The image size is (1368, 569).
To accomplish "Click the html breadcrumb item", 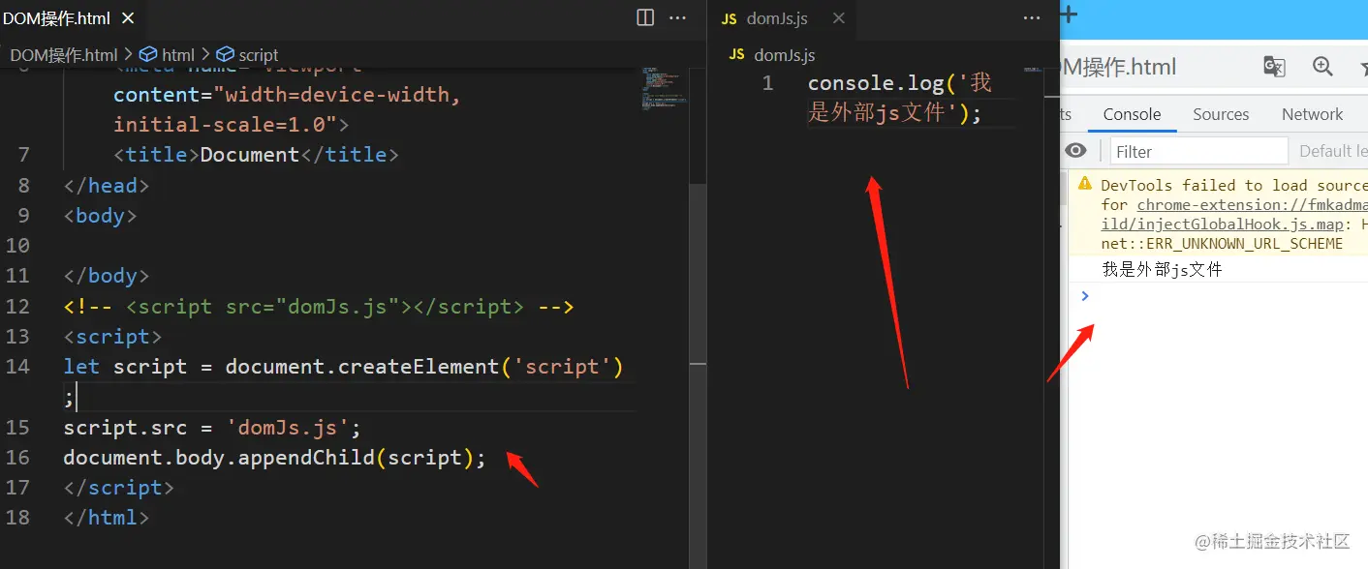I will 168,55.
